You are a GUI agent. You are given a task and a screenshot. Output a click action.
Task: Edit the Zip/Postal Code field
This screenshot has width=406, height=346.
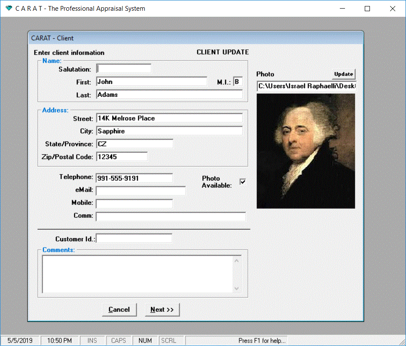coord(122,157)
